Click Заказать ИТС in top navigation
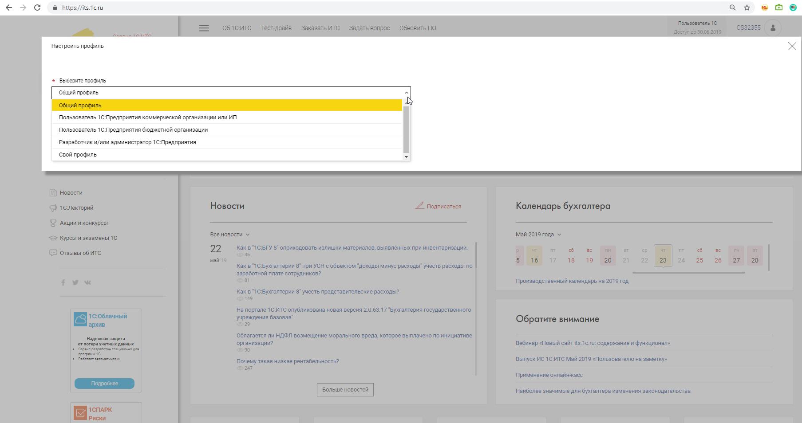This screenshot has width=802, height=423. point(320,28)
